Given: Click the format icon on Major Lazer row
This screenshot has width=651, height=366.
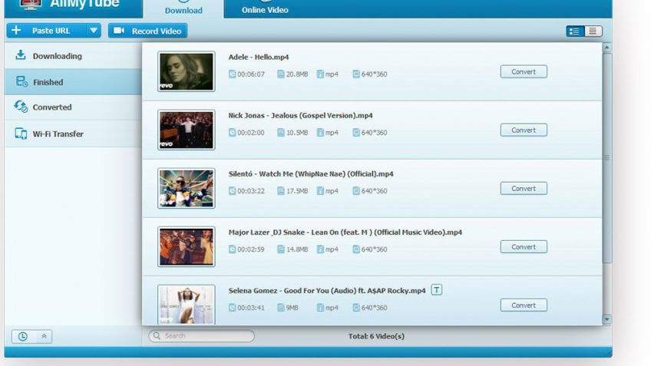Looking at the screenshot, I should click(320, 249).
